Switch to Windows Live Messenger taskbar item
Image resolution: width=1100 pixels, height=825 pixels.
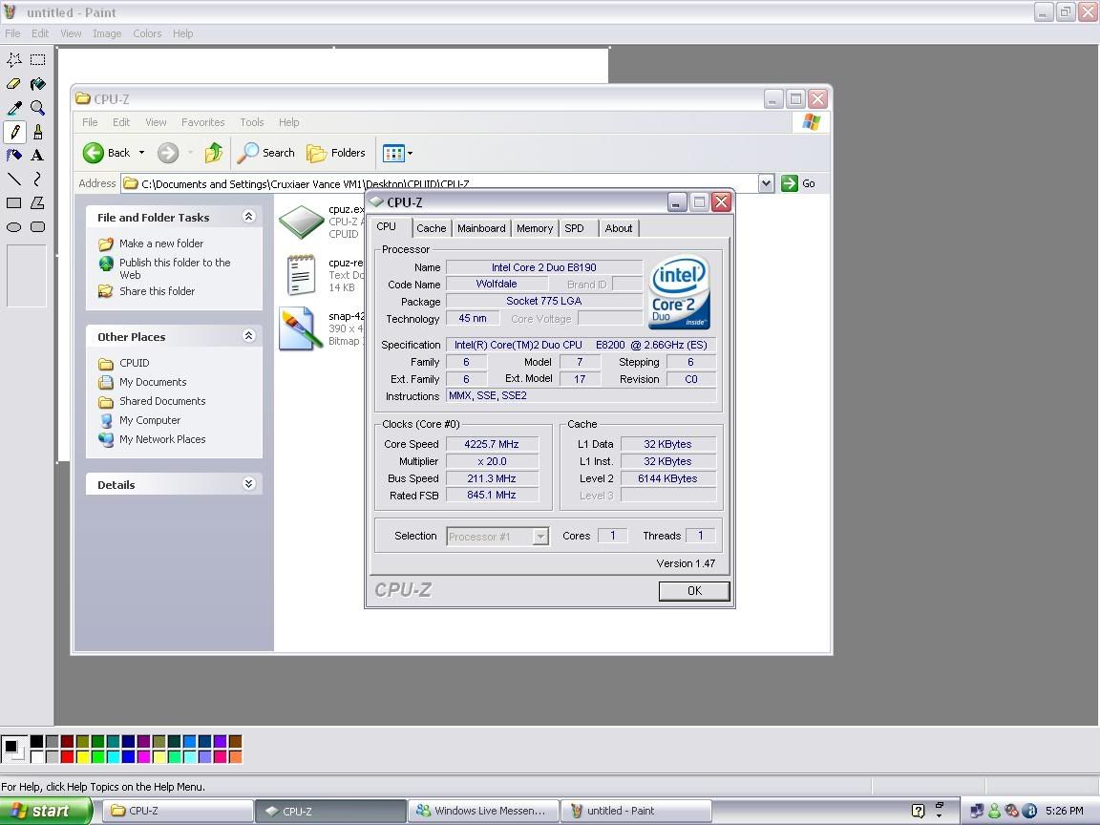coord(482,811)
